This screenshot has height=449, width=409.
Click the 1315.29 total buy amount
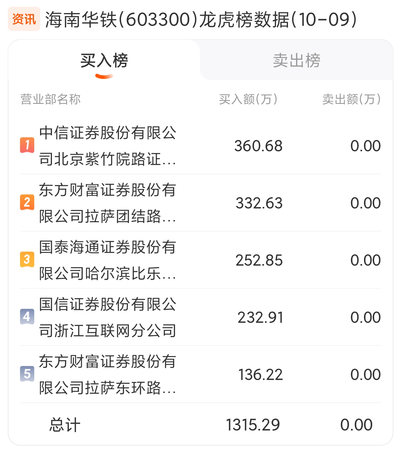coord(253,425)
